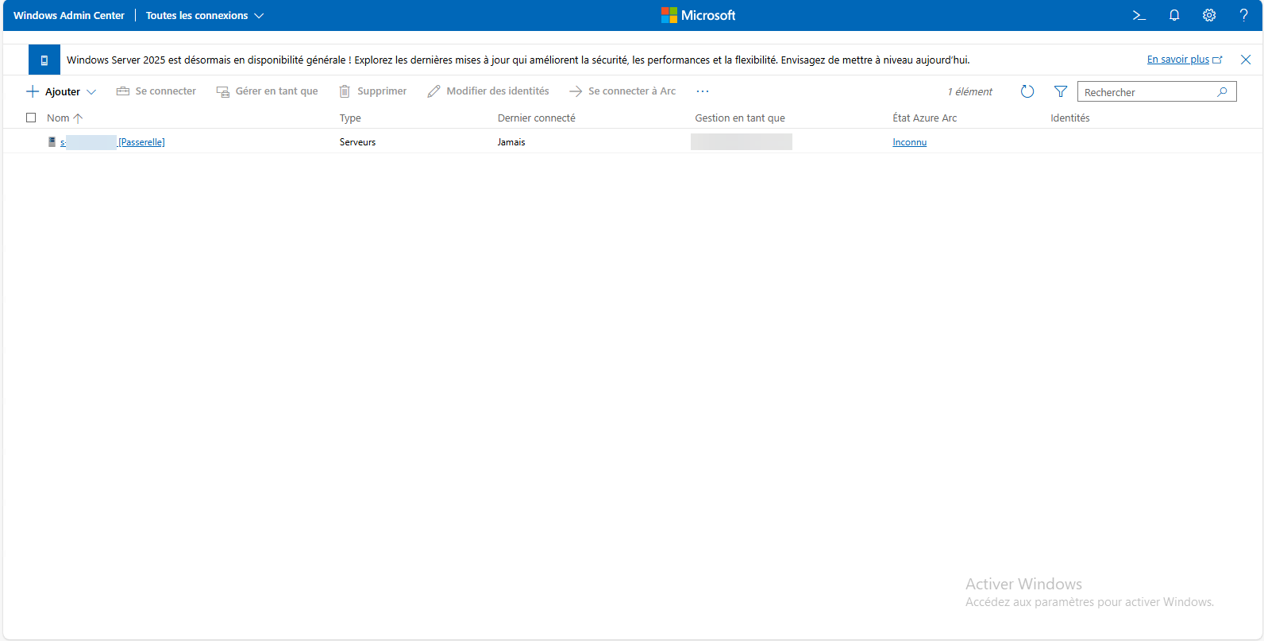The height and width of the screenshot is (641, 1264).
Task: Open the notifications bell
Action: 1173,15
